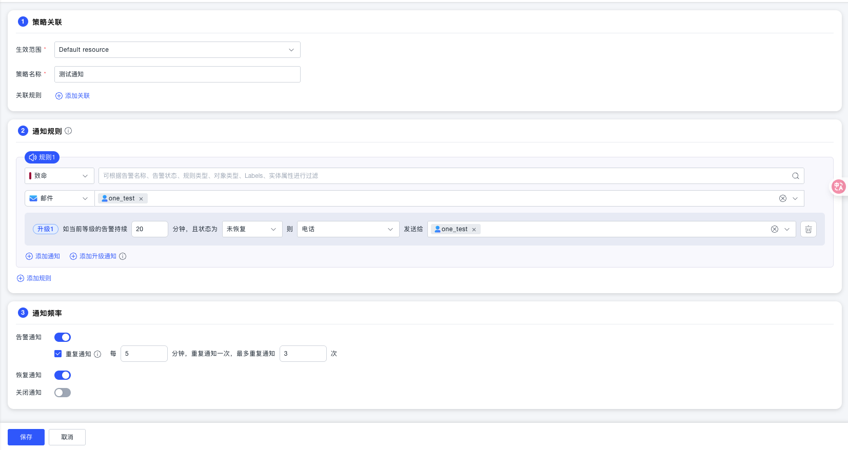Open the 未恢复 status dropdown
This screenshot has height=450, width=848.
click(252, 229)
